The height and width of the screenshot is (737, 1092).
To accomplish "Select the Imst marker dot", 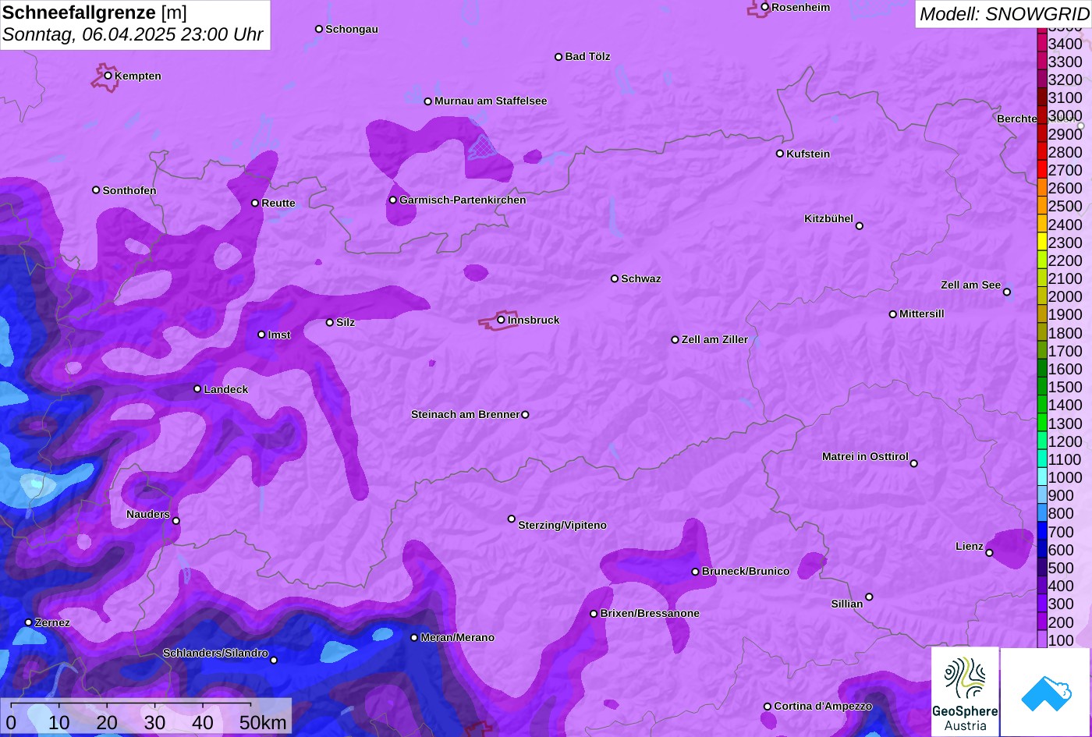I will point(261,335).
